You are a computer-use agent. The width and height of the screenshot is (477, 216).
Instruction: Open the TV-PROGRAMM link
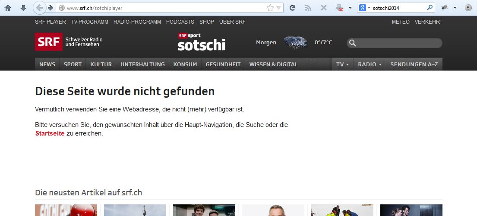(90, 22)
